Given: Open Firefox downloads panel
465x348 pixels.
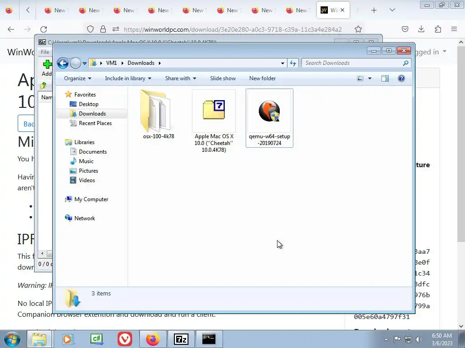Looking at the screenshot, I should (421, 29).
